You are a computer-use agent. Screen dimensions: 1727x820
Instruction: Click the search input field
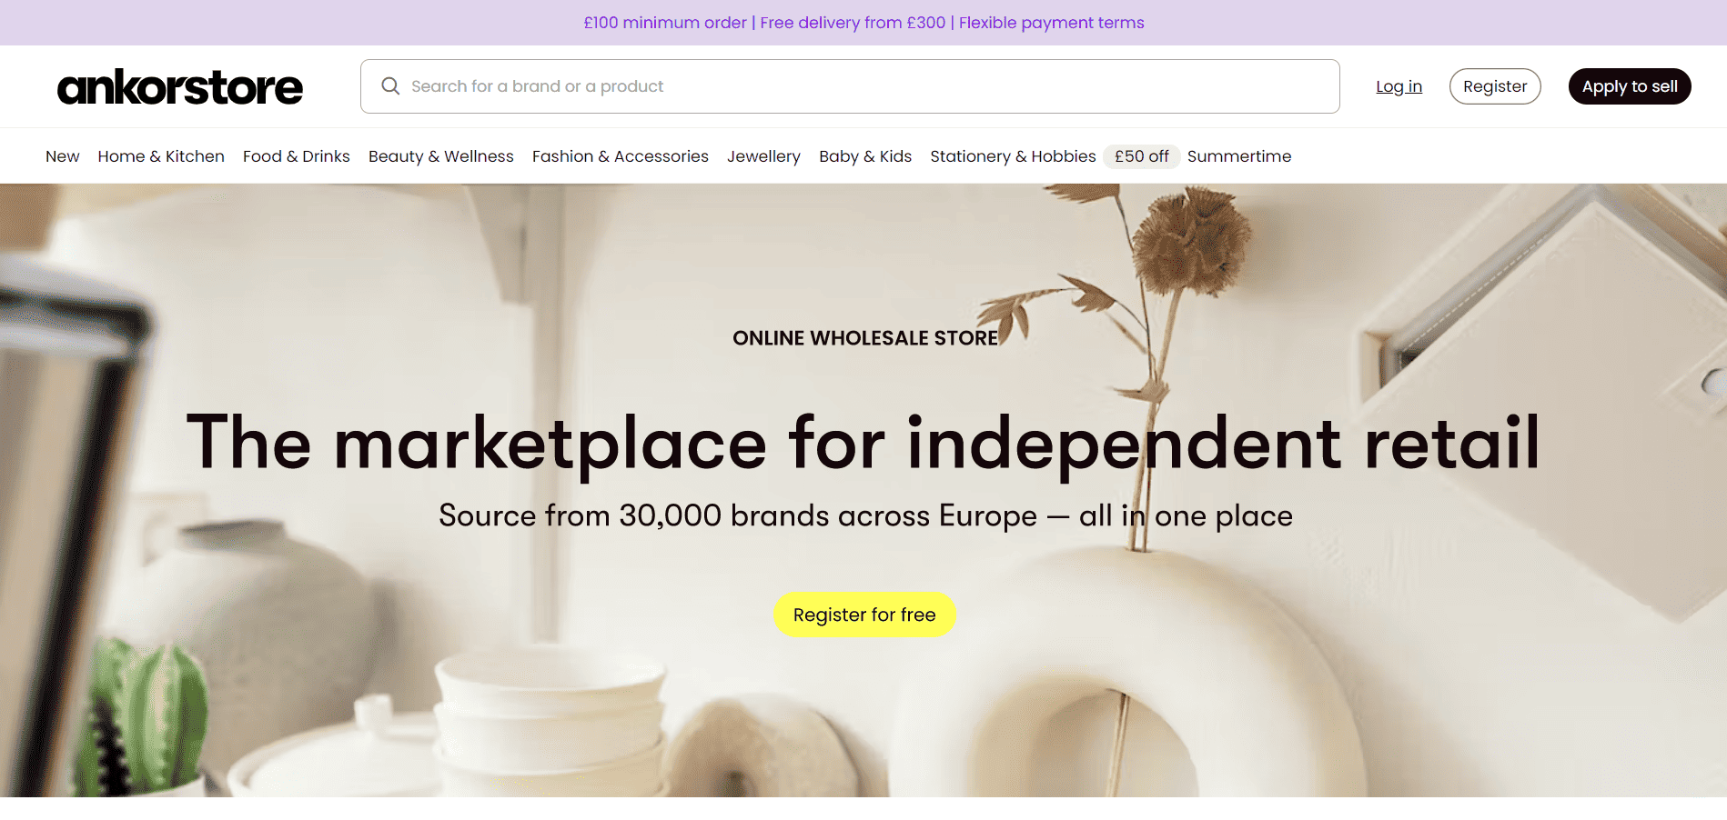pos(819,85)
